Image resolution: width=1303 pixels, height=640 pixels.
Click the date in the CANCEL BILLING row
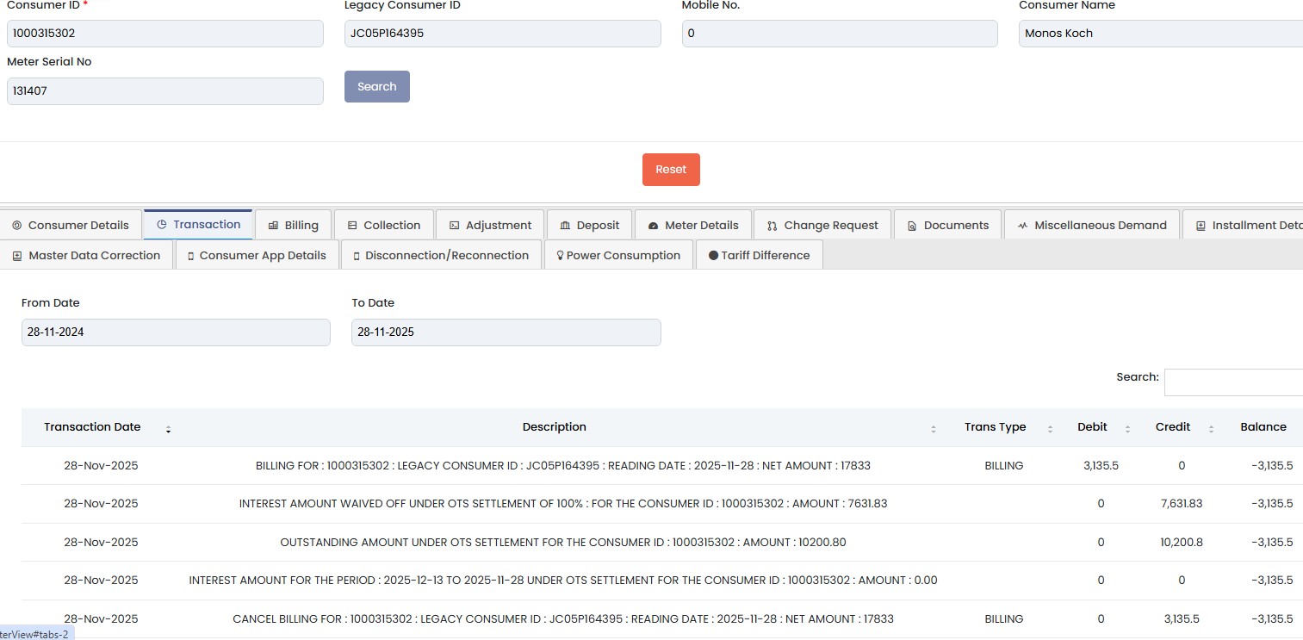pos(101,619)
